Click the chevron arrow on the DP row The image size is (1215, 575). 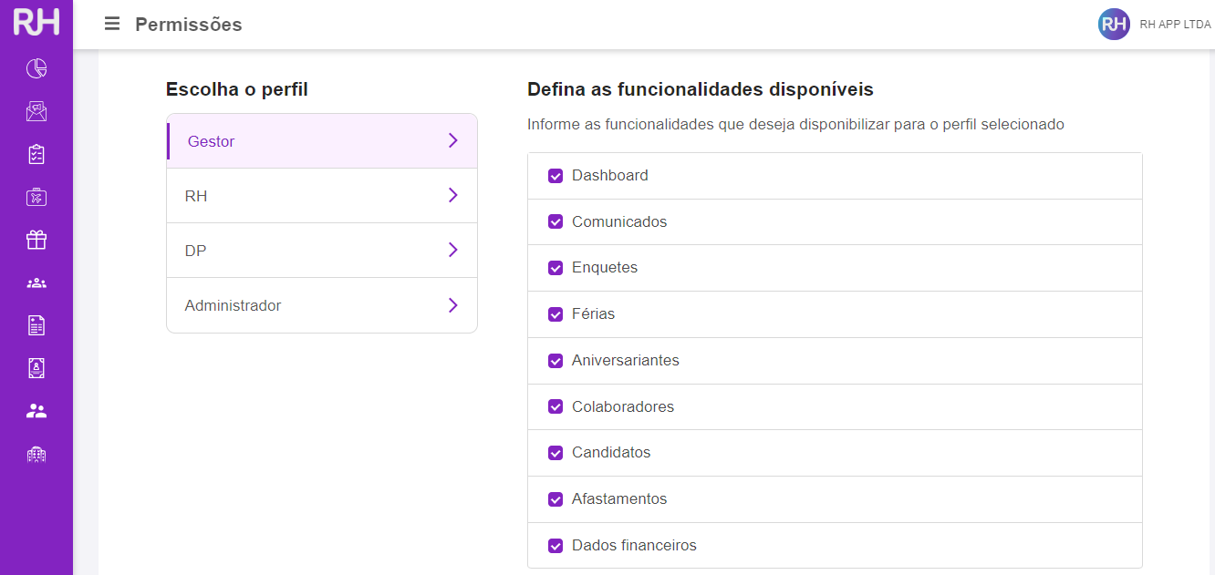(x=452, y=250)
